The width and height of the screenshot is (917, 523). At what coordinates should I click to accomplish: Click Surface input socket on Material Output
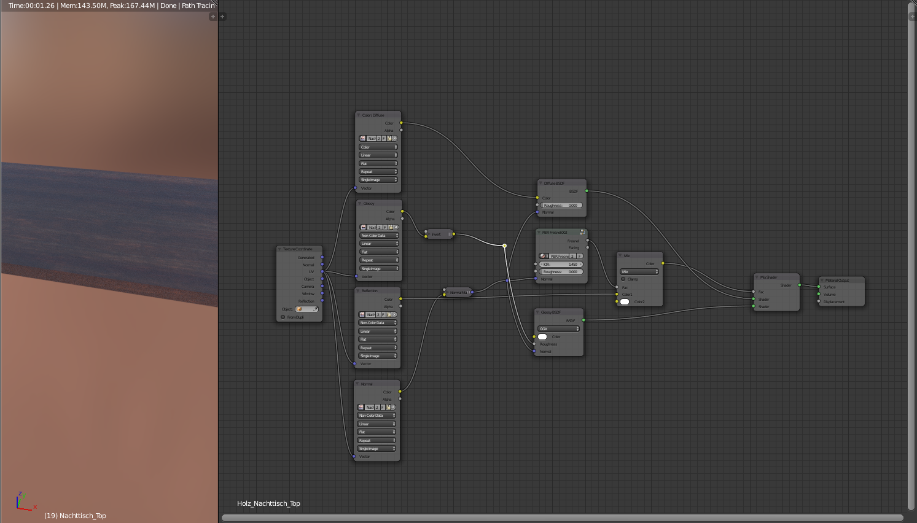pyautogui.click(x=819, y=287)
